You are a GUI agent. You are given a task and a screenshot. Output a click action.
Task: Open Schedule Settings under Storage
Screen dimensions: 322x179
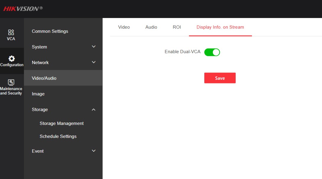tap(58, 136)
